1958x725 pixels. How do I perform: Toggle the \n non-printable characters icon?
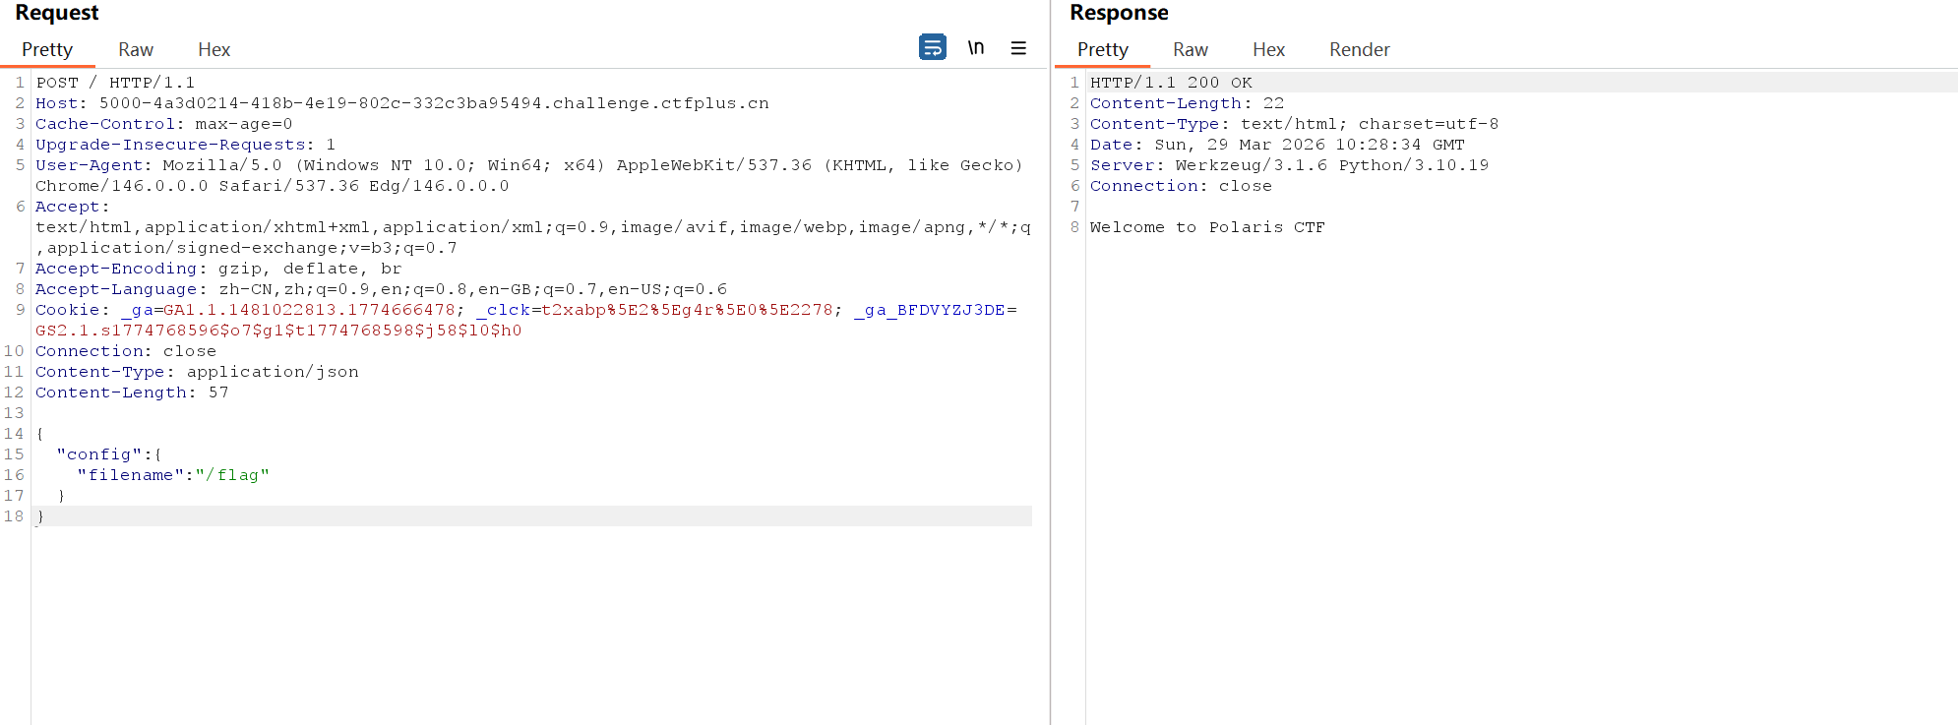coord(975,47)
